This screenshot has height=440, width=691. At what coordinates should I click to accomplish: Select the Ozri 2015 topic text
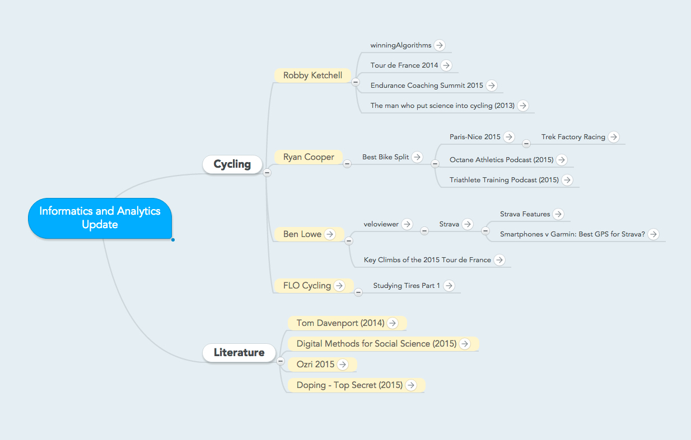pos(315,365)
